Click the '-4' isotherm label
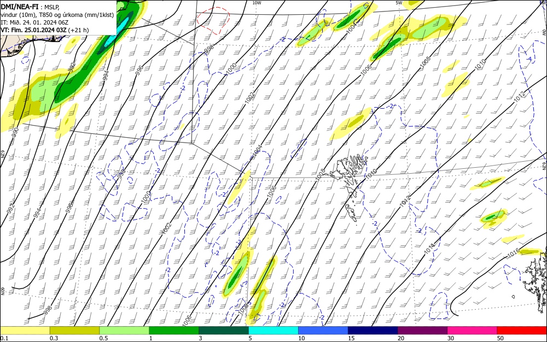This screenshot has width=547, height=342. (530, 59)
